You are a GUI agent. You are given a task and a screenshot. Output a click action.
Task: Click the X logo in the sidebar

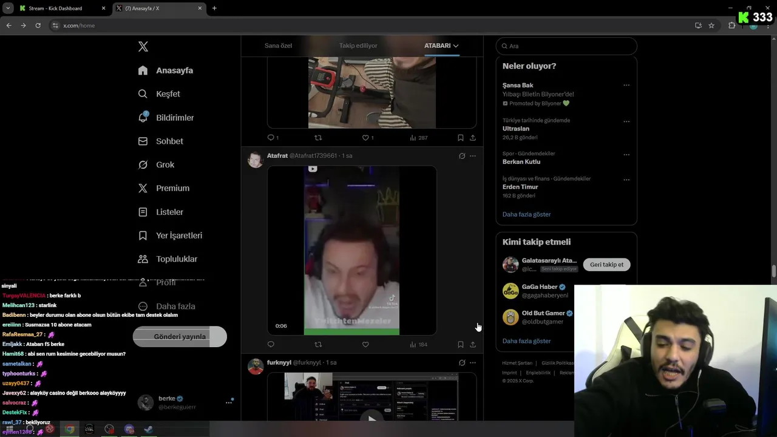click(143, 47)
